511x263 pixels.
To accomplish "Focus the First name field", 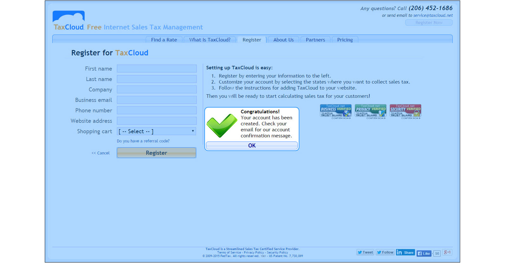I will tap(157, 69).
